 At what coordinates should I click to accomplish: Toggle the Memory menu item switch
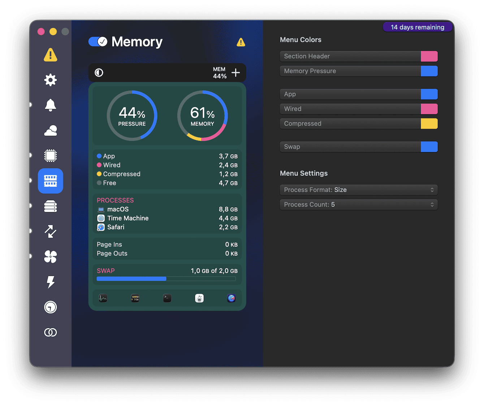(x=97, y=42)
